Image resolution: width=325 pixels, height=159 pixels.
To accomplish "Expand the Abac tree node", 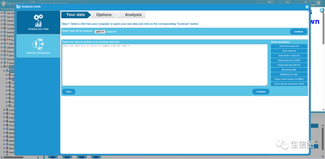I will 4,152.
